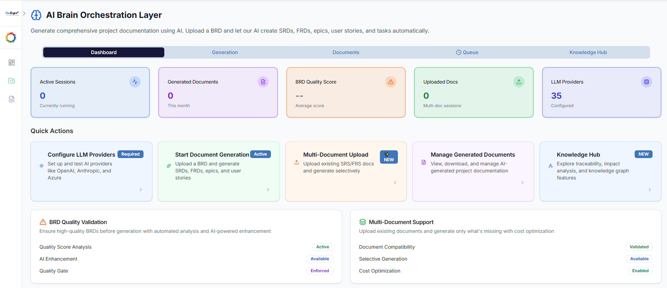Open Manage Generated Documents via its chevron
667x288 pixels.
pyautogui.click(x=522, y=183)
